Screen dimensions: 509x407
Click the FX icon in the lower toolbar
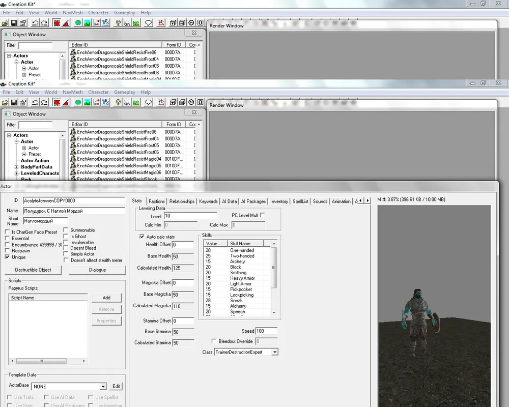point(106,102)
